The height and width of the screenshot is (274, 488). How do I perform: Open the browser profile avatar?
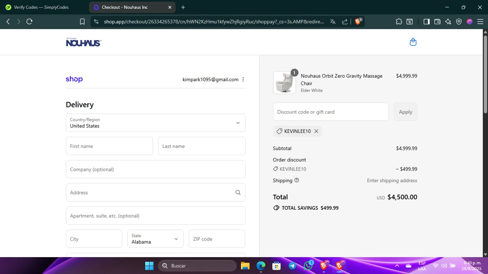(x=469, y=21)
